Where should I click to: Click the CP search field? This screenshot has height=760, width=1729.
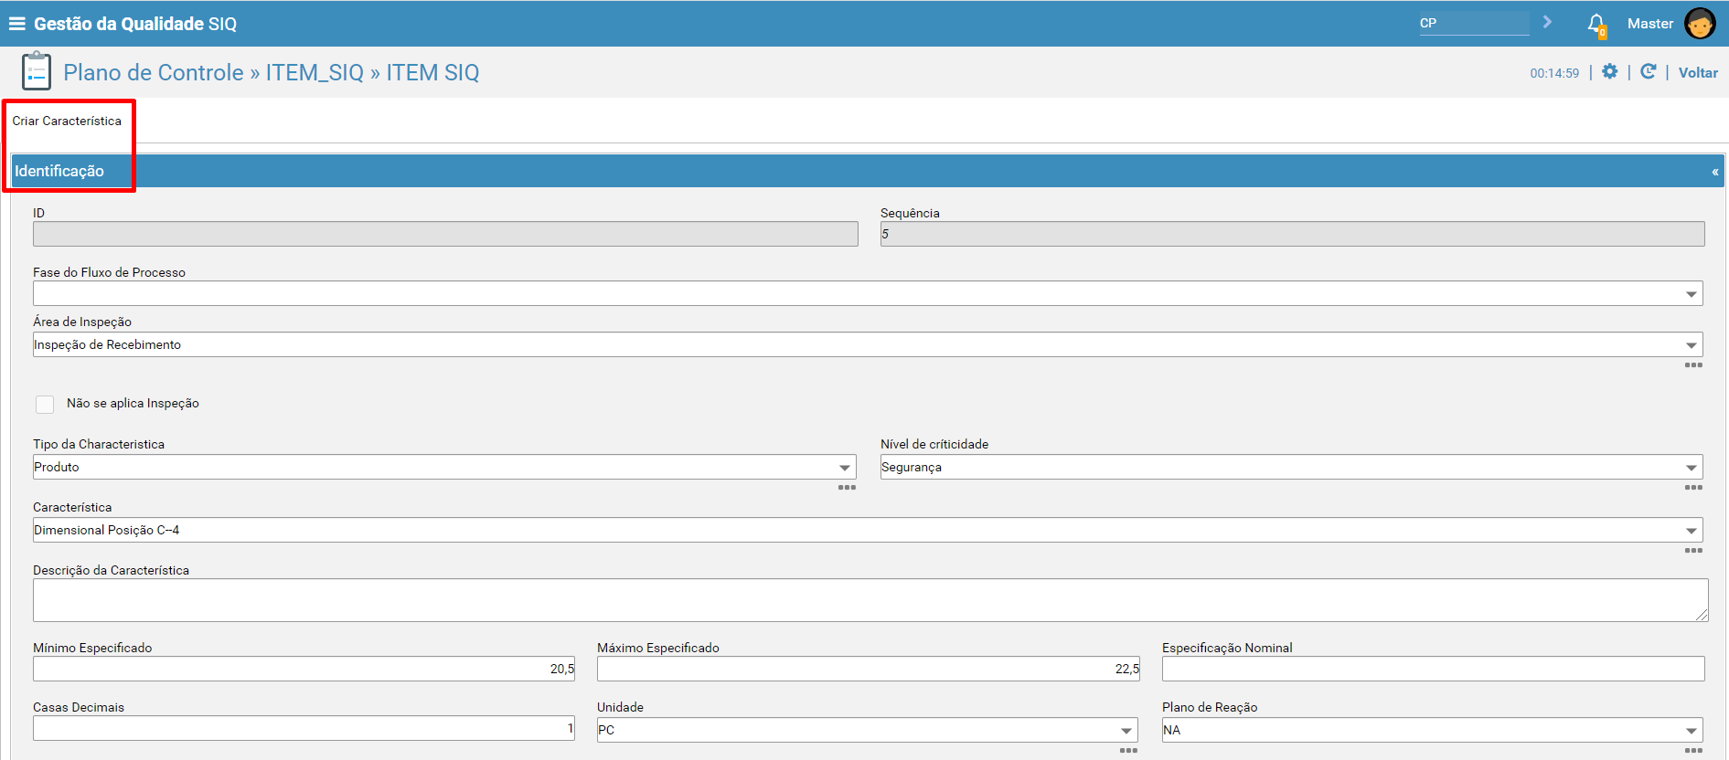1474,23
